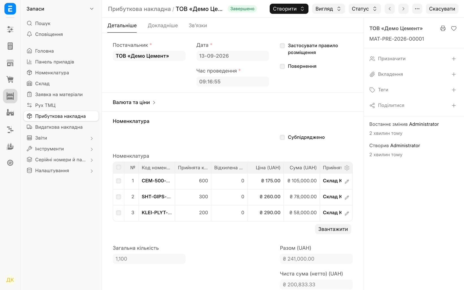This screenshot has height=290, width=464.
Task: Open calculator icon in left rail
Action: 10,46
